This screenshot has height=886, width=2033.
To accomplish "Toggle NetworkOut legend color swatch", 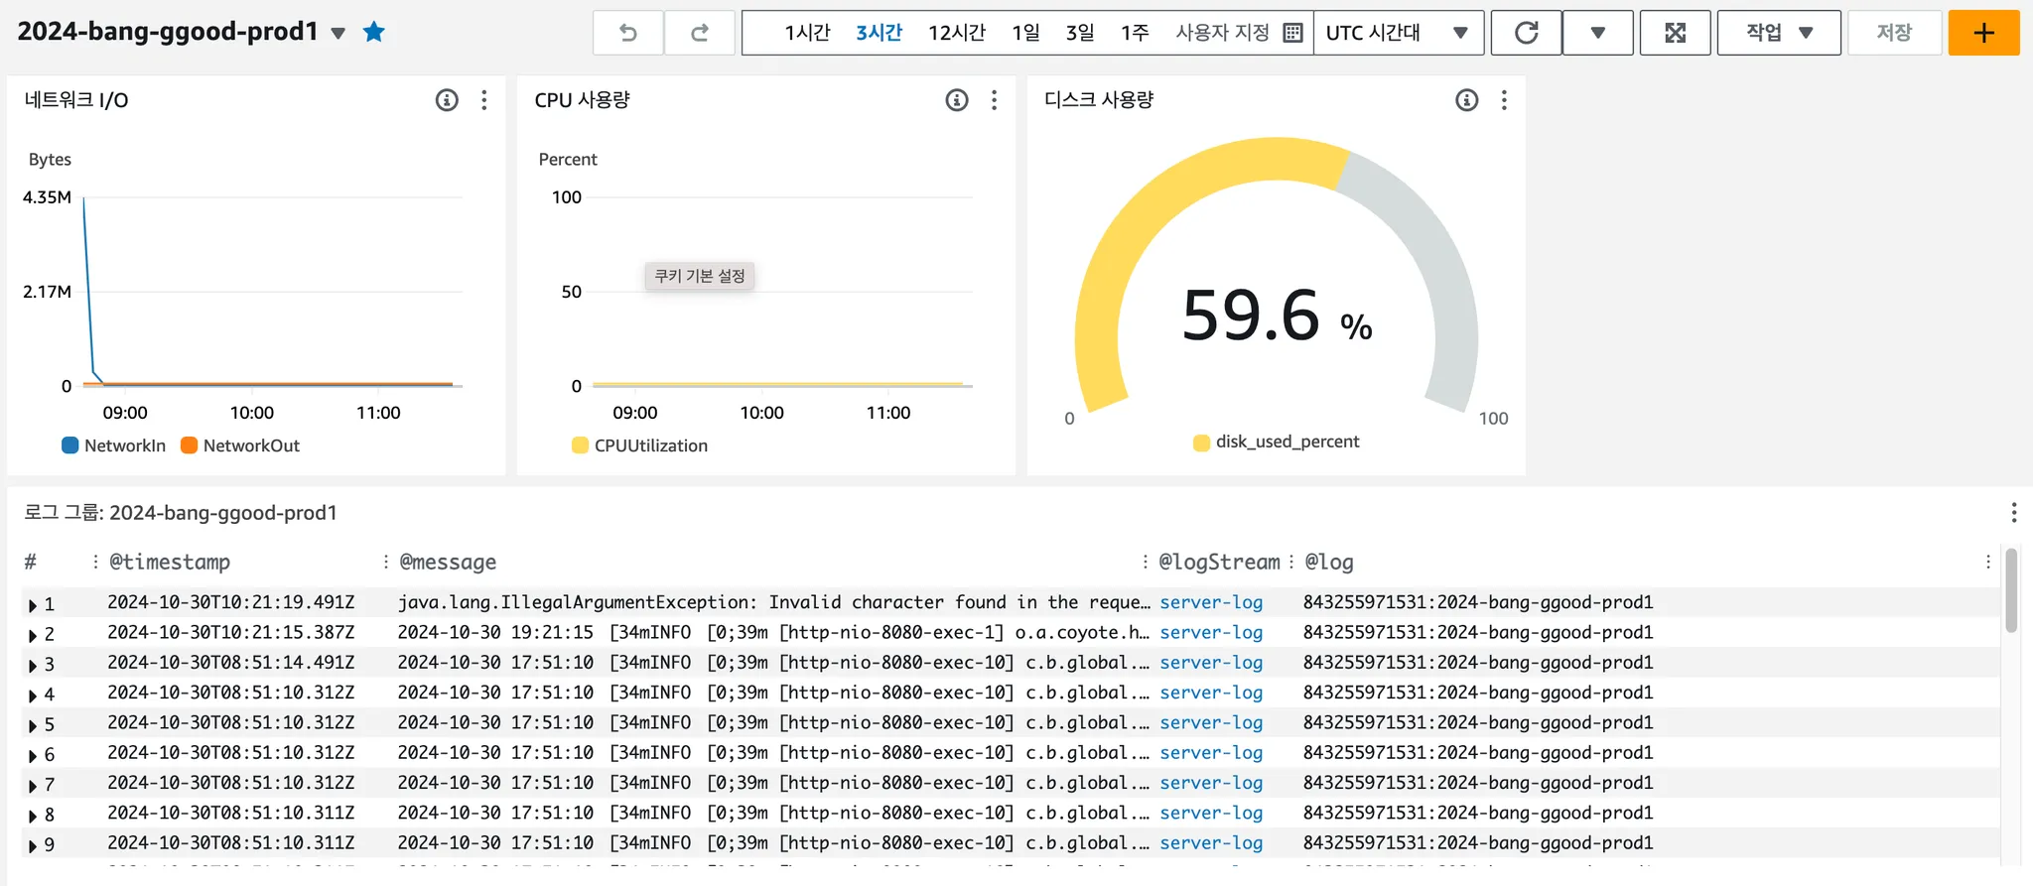I will [189, 445].
